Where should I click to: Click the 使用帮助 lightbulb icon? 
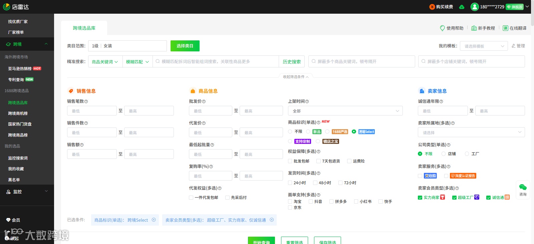pyautogui.click(x=443, y=28)
